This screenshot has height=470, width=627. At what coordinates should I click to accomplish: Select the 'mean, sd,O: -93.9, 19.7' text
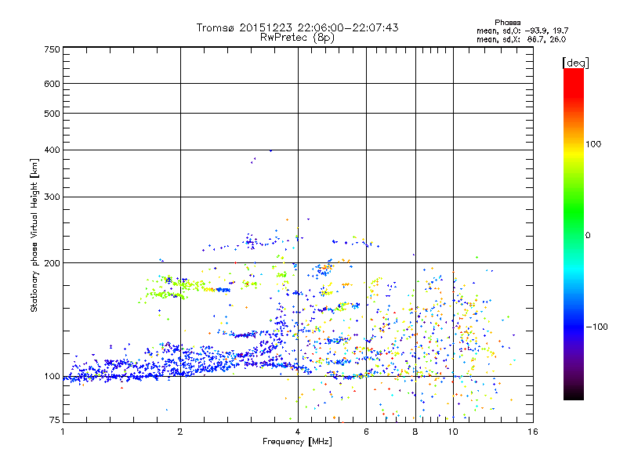tap(522, 31)
